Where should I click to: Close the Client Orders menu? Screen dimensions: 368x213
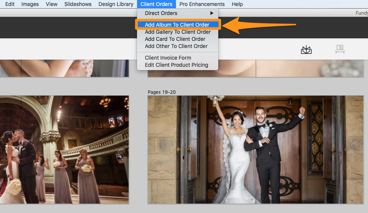tap(156, 4)
